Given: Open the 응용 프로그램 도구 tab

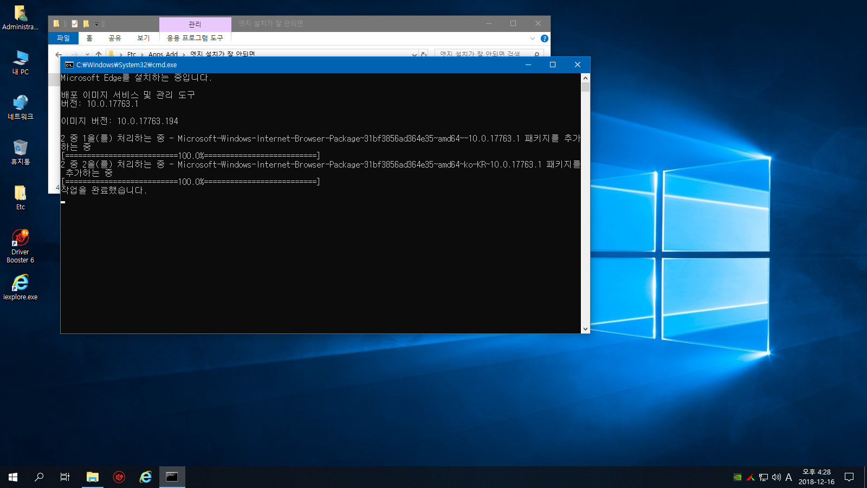Looking at the screenshot, I should tap(195, 38).
